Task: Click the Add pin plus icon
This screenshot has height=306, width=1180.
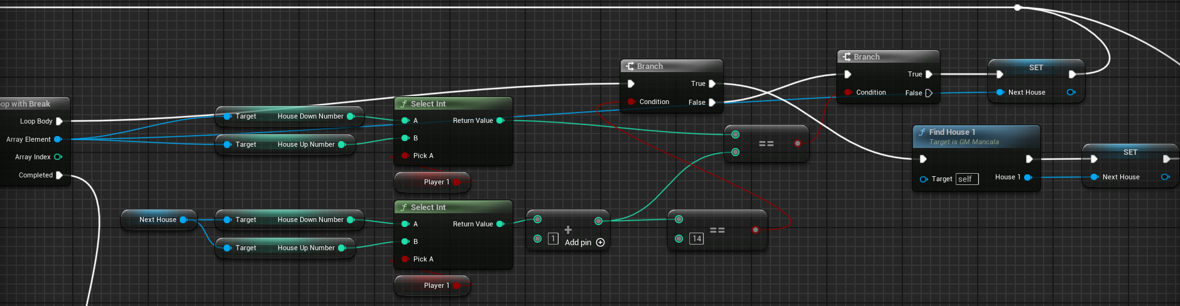Action: pyautogui.click(x=600, y=243)
